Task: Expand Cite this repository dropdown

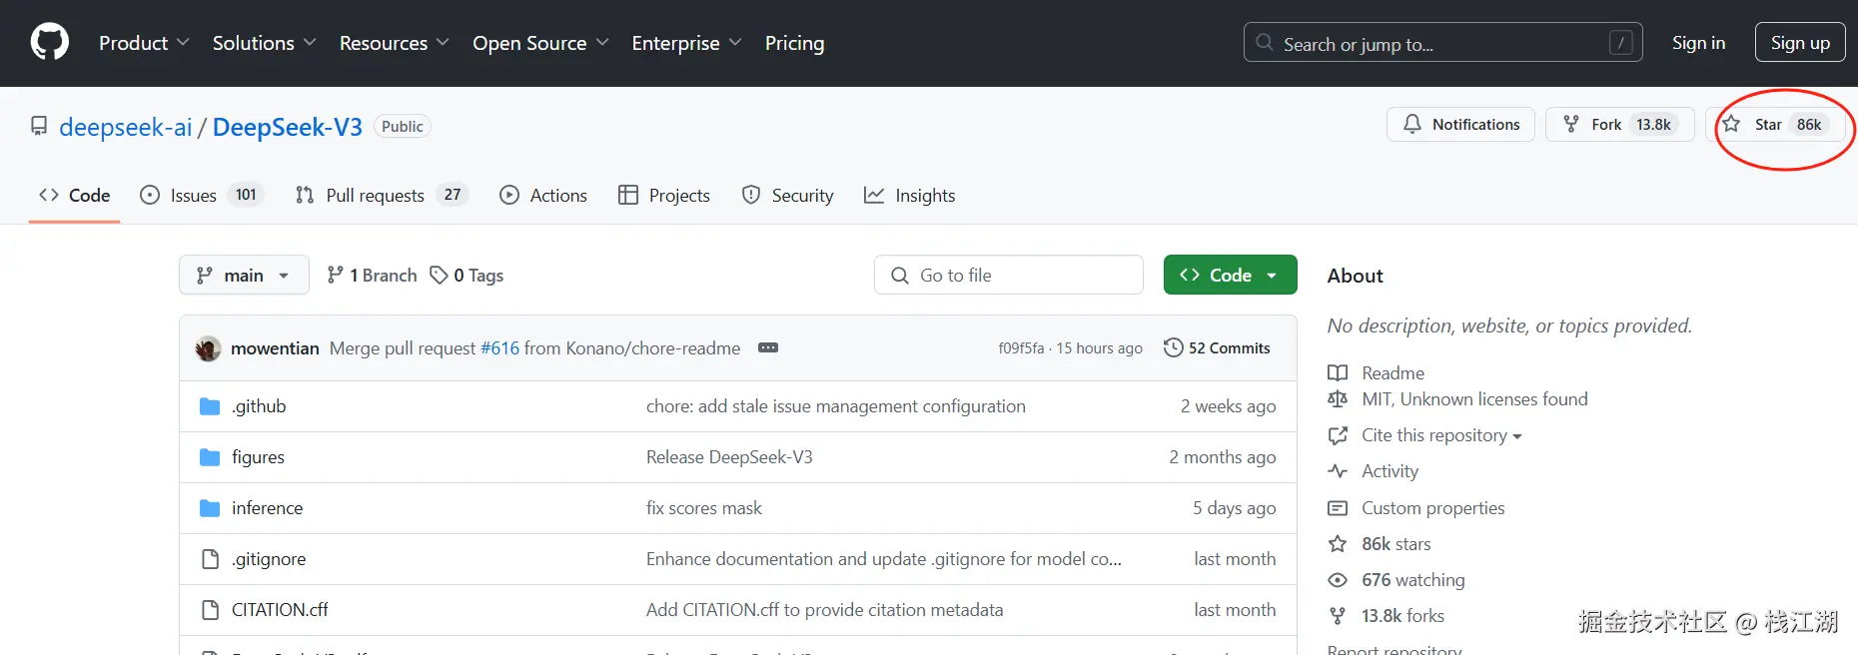Action: pos(1440,435)
